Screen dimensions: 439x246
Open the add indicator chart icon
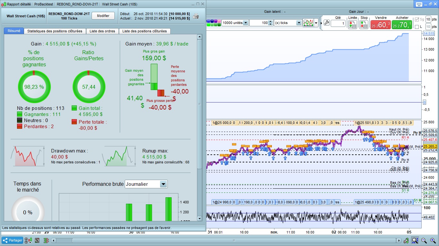tap(308, 23)
